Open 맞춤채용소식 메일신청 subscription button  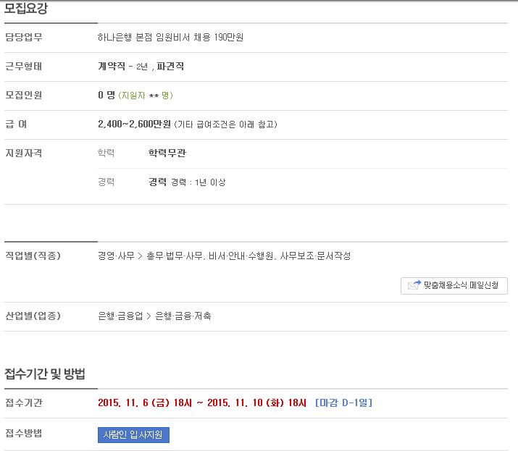pos(454,286)
